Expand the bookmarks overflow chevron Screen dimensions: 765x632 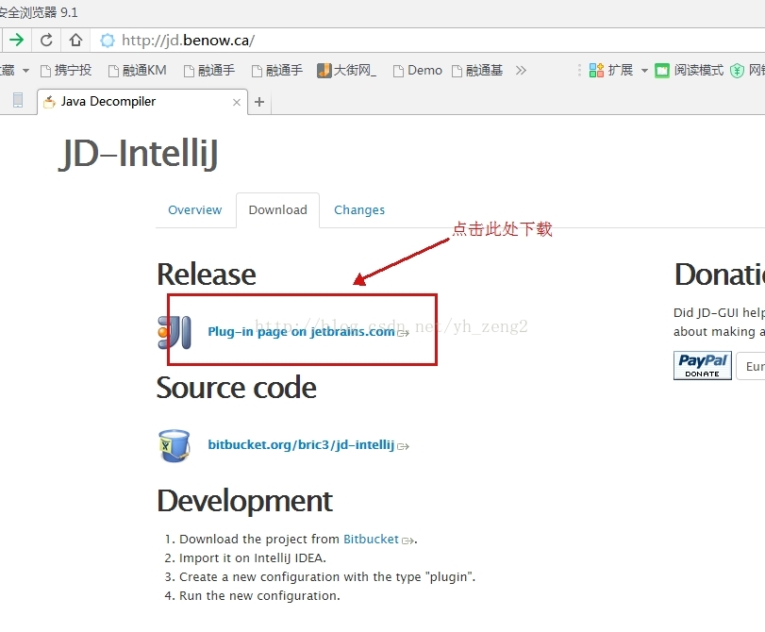(x=522, y=70)
